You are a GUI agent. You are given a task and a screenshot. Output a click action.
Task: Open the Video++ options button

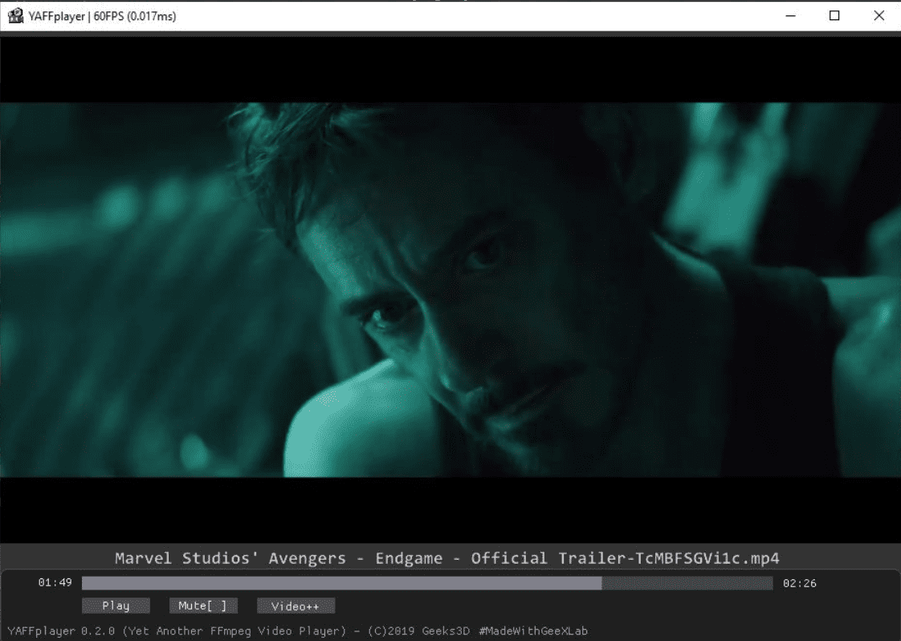tap(296, 606)
